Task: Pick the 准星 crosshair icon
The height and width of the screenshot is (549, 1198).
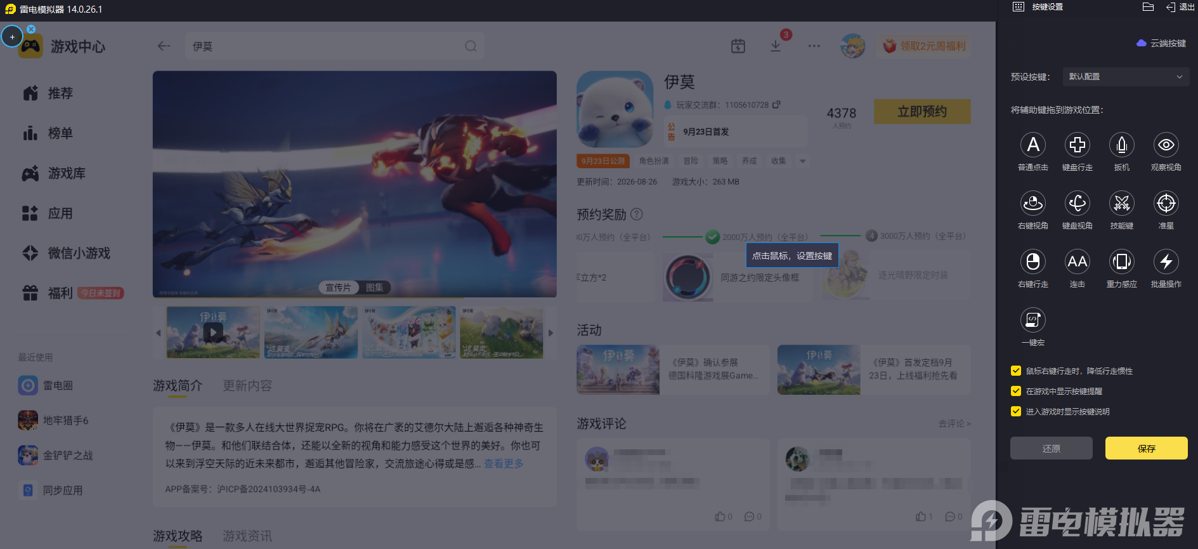Action: pos(1166,203)
